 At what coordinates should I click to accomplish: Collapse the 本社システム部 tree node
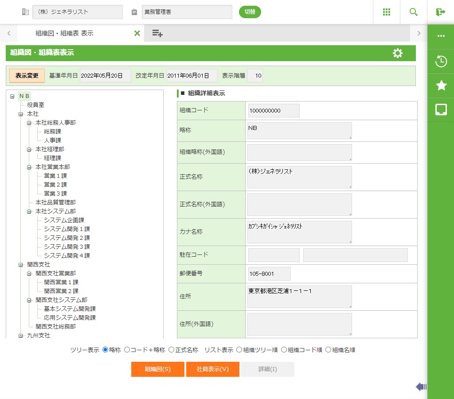(29, 211)
